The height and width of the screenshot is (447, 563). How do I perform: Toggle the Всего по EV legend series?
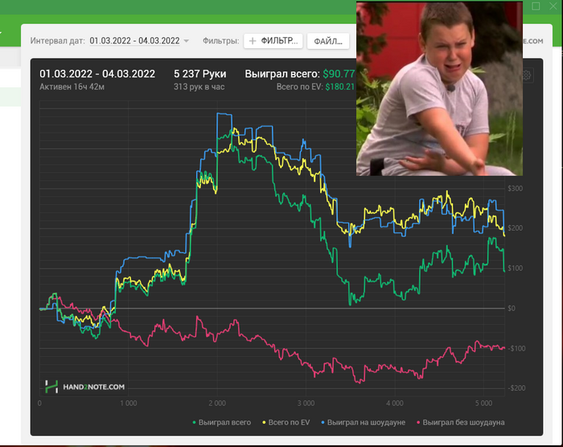click(286, 423)
